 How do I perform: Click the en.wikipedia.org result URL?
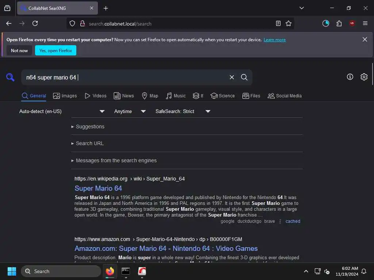coord(130,179)
